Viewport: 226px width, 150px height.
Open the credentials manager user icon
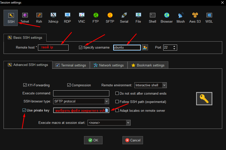(x=145, y=47)
